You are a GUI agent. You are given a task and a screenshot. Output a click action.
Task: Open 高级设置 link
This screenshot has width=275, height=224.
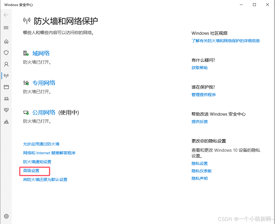(31, 171)
